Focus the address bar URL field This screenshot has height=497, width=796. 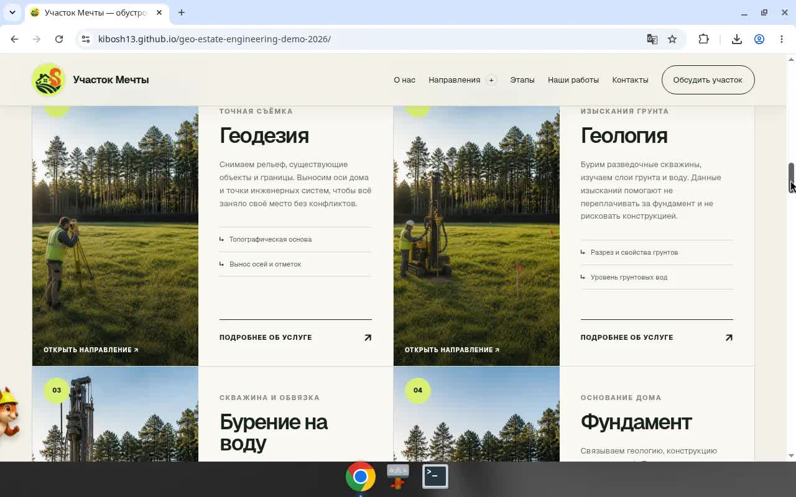(x=367, y=39)
